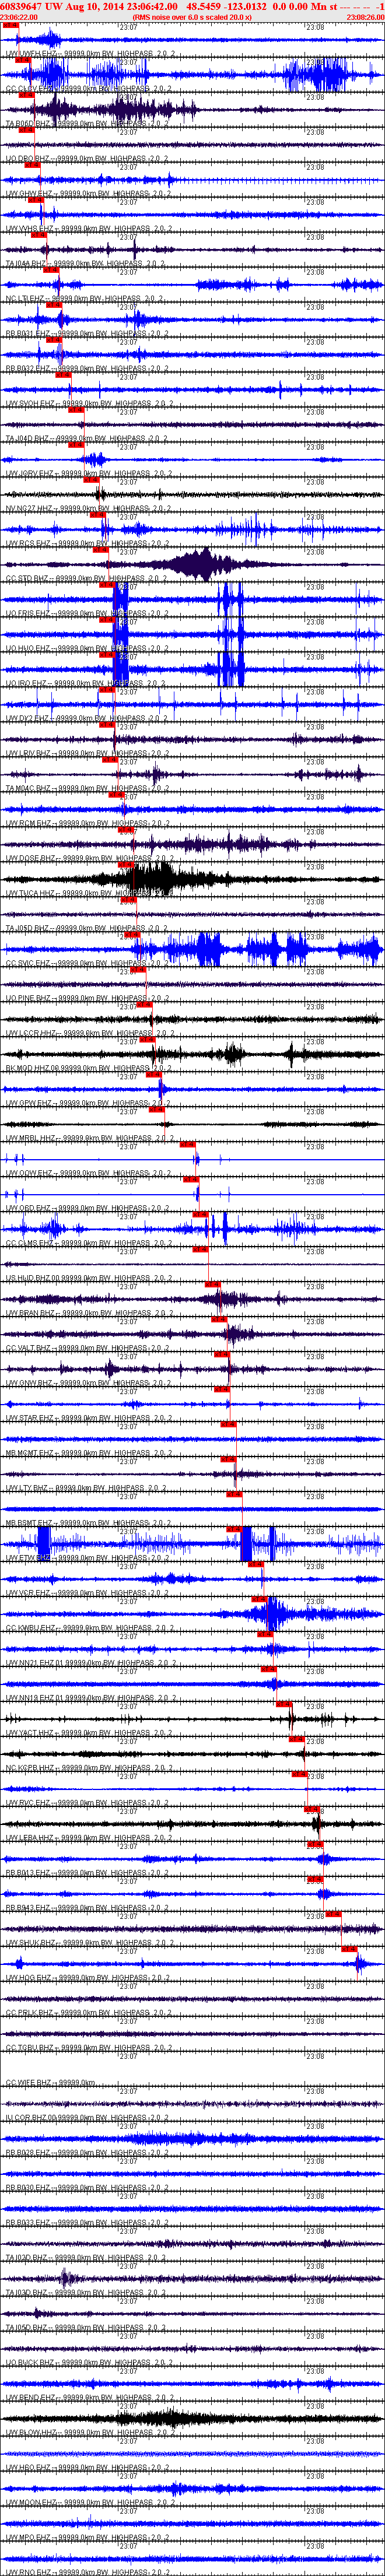The height and width of the screenshot is (2576, 385).
Task: Click the red pick marker at the UW.LTY trace
Action: (x=234, y=1494)
